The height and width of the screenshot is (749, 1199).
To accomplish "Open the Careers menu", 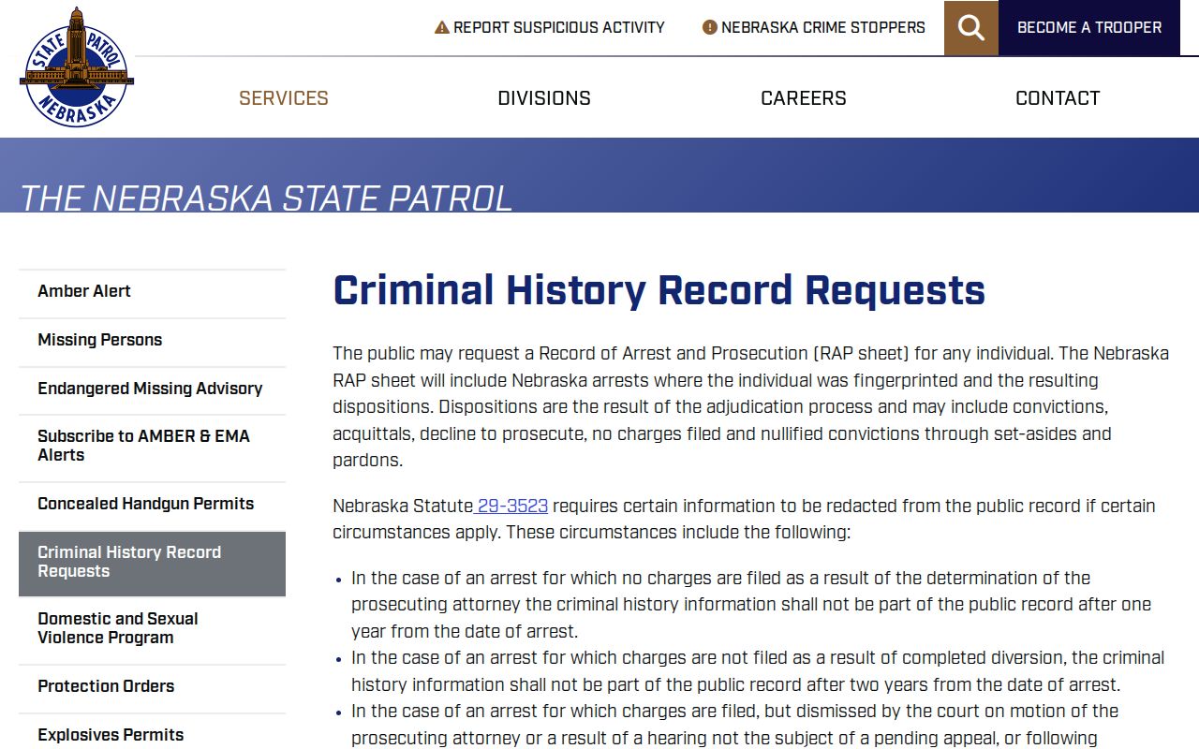I will click(804, 98).
